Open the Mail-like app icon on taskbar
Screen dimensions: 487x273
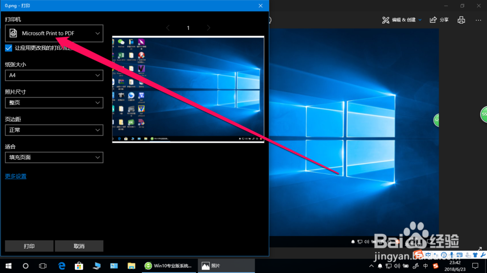tap(114, 266)
